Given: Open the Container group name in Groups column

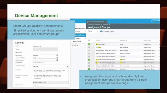Looking at the screenshot, I should pos(106,57).
